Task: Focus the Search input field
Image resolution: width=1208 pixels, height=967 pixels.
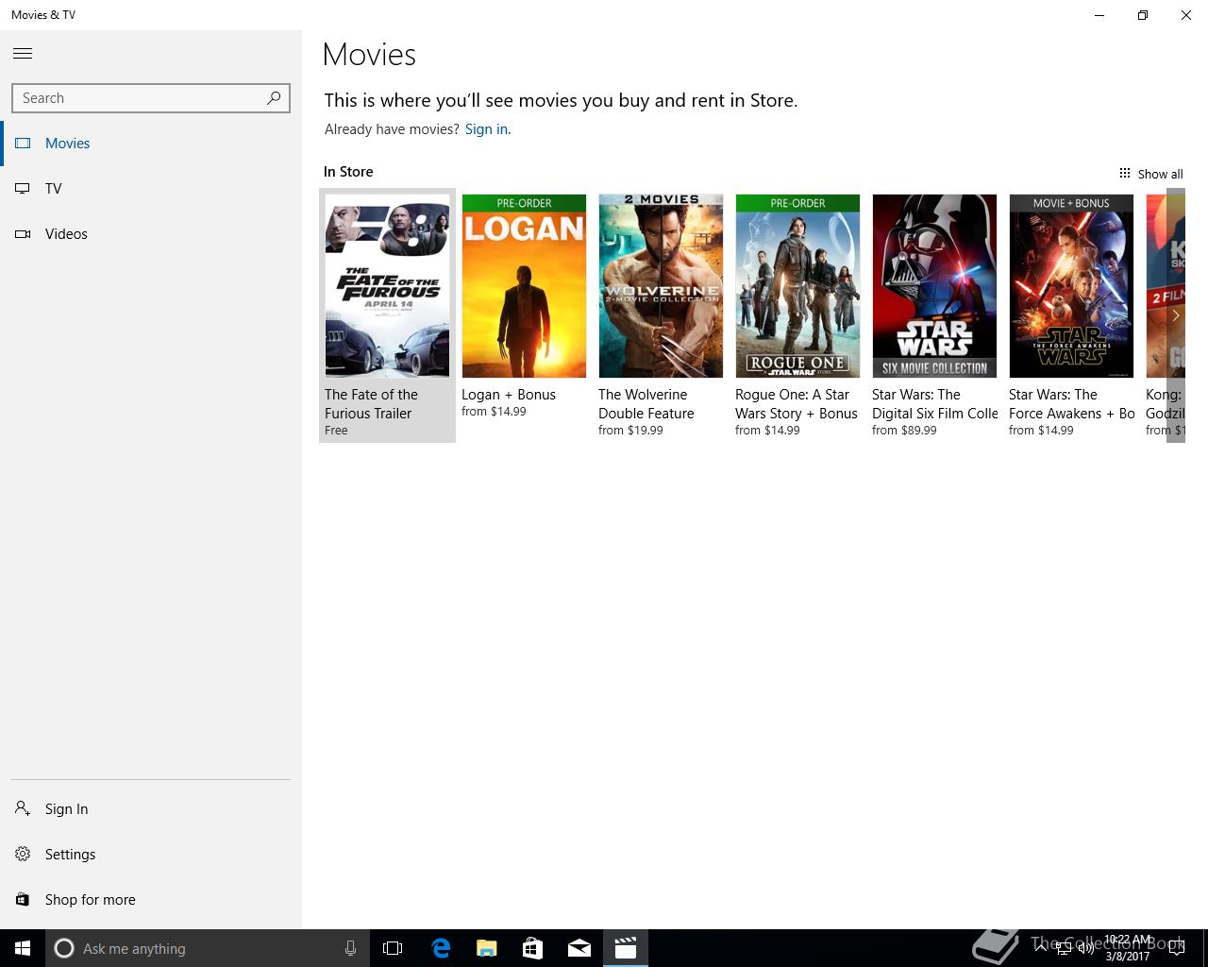Action: click(151, 98)
